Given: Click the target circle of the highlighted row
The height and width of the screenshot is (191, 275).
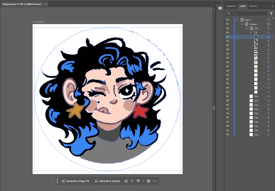Looking at the screenshot, I should (x=269, y=37).
